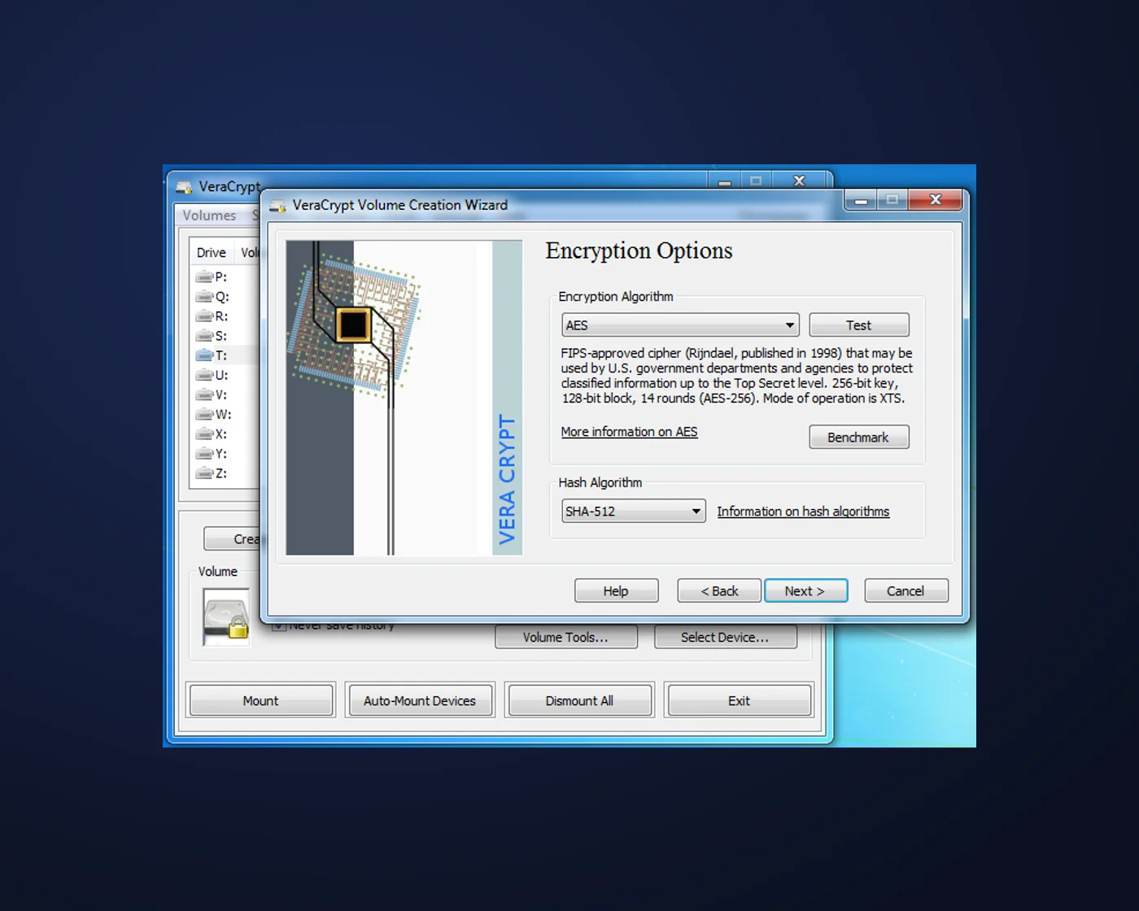Exit VeraCrypt with the Exit button

click(739, 700)
